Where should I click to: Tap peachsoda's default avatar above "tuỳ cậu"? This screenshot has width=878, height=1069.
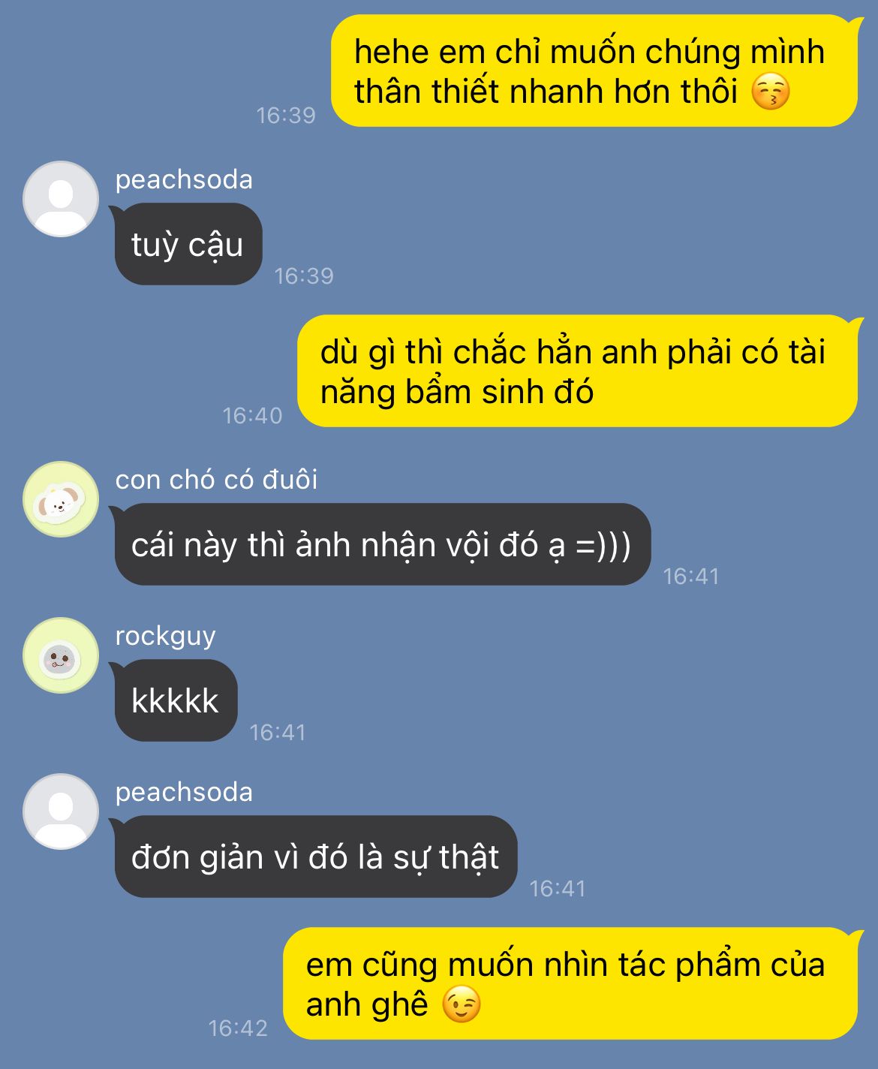61,199
